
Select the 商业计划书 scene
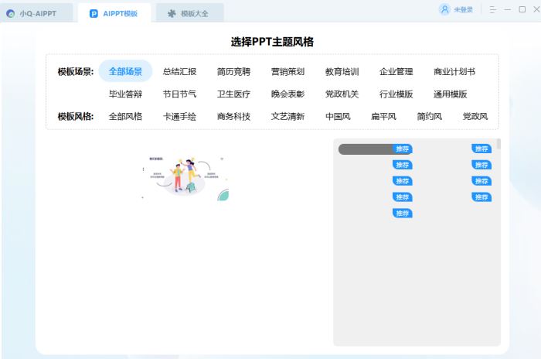[x=454, y=71]
